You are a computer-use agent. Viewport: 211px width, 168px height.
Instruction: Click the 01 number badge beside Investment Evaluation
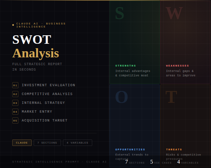(15, 85)
